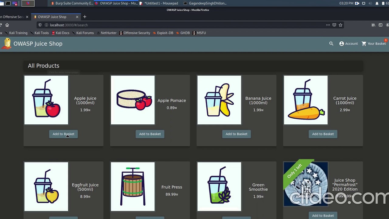Open the Banana Juice product image
The width and height of the screenshot is (389, 219).
pos(219,100)
